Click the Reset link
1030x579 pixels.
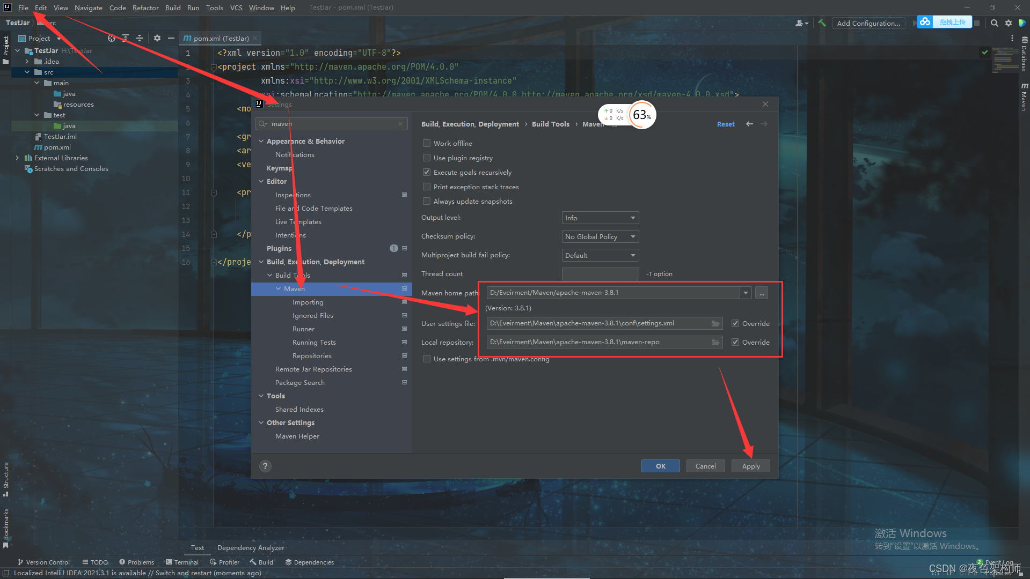point(726,124)
